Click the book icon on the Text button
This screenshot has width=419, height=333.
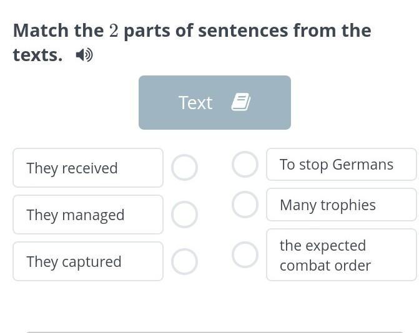coord(241,102)
